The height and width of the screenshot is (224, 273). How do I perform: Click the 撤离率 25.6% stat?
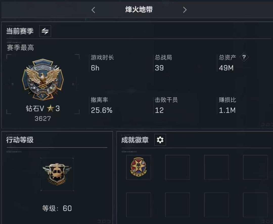[x=102, y=105]
